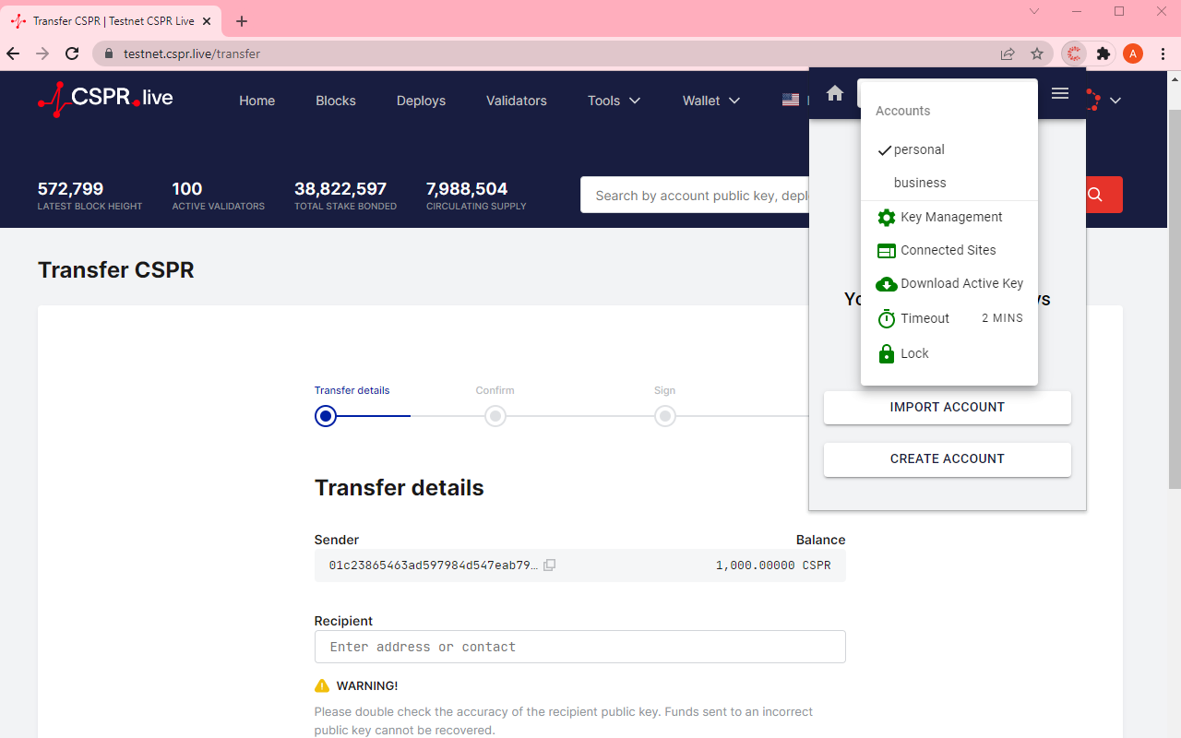Select the Sign step indicator
This screenshot has height=738, width=1181.
coord(665,416)
